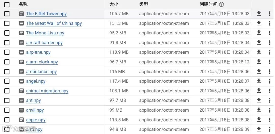Download the airplane.npy file
The image size is (275, 134).
click(259, 52)
